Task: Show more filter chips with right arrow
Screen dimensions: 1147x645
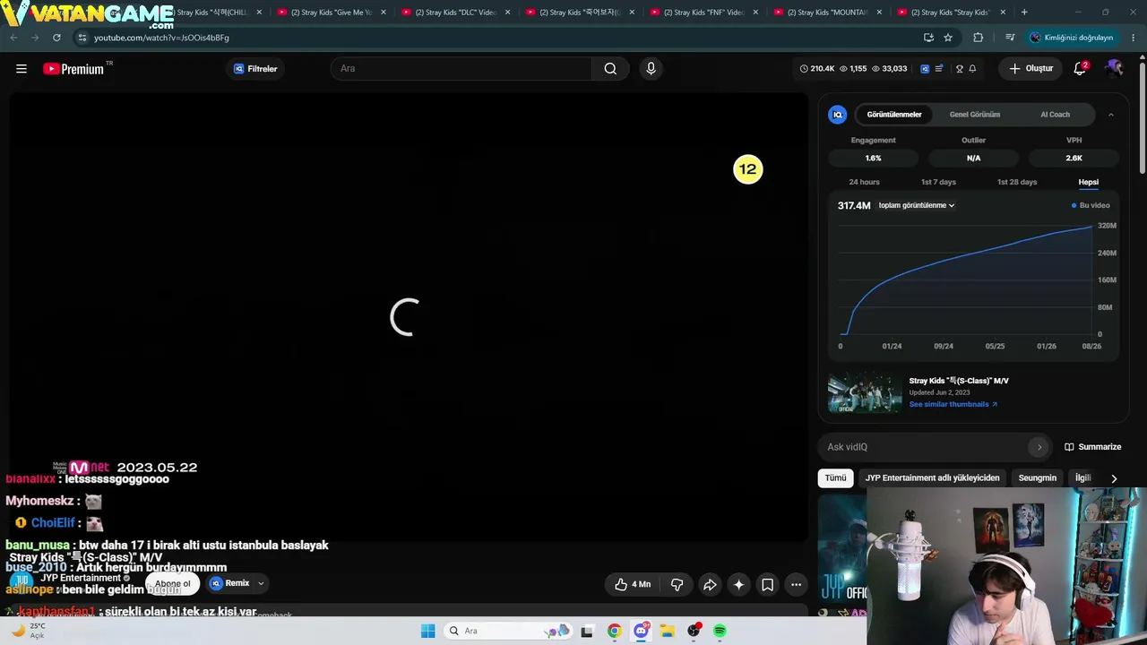Action: pos(1114,478)
